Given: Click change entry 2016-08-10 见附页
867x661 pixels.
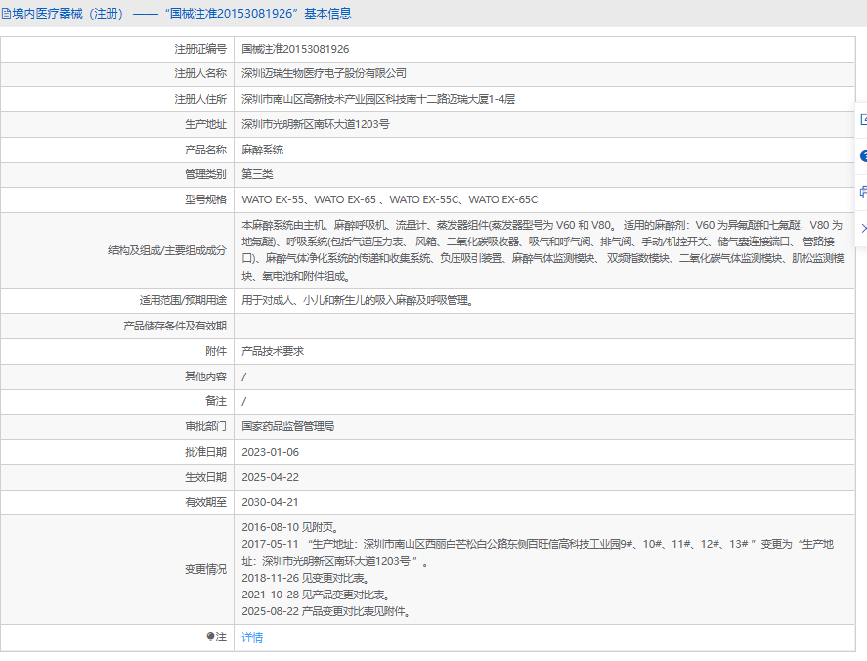Looking at the screenshot, I should pos(289,527).
